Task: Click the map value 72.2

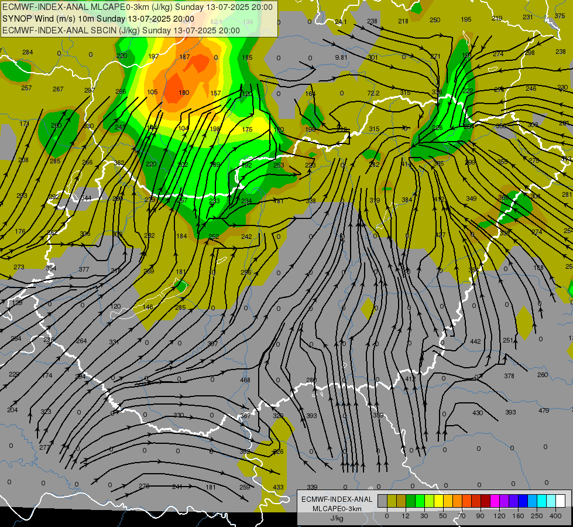Action: [x=373, y=93]
